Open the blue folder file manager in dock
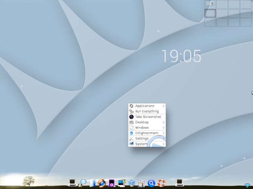The image size is (253, 189). [x=92, y=182]
